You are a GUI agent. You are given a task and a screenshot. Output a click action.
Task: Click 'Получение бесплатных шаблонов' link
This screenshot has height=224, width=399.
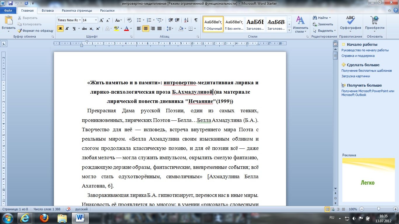pyautogui.click(x=366, y=71)
